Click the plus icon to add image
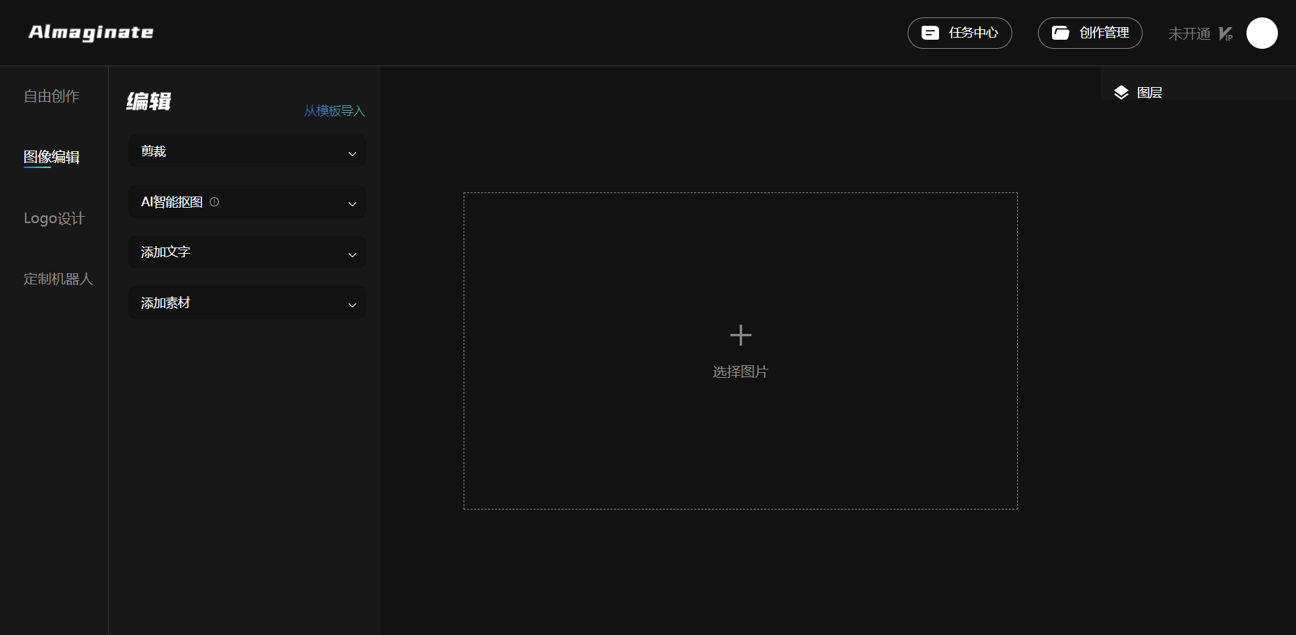Screen dimensions: 1296x635 pyautogui.click(x=740, y=335)
